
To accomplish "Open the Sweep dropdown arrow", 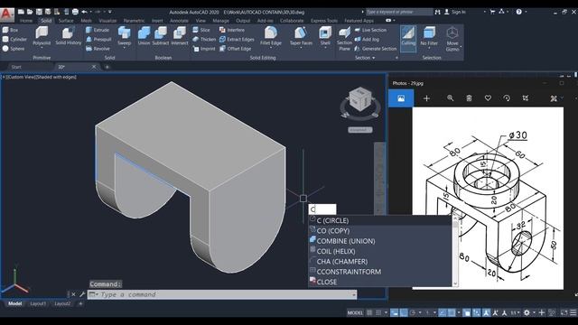I will click(125, 48).
